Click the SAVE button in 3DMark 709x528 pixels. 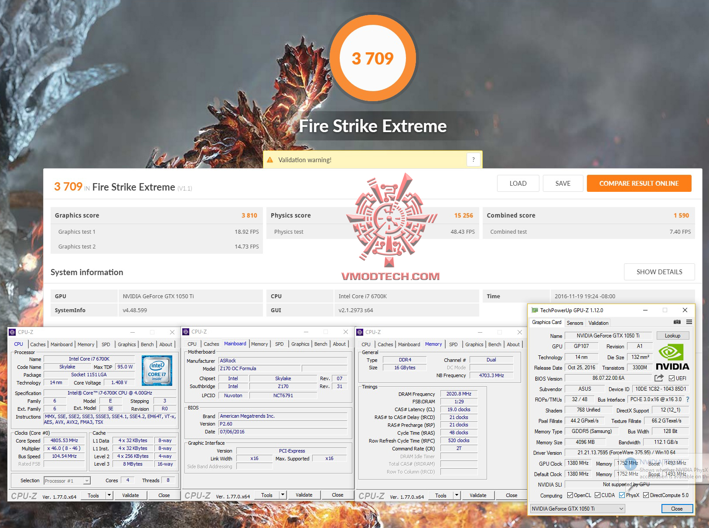pos(563,184)
